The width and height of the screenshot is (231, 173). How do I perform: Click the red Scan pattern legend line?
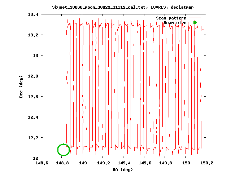pyautogui.click(x=195, y=18)
